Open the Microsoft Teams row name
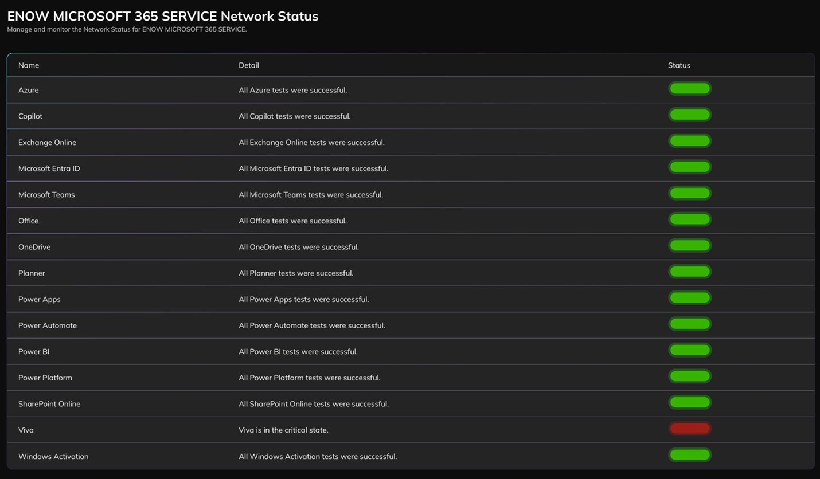Image resolution: width=820 pixels, height=479 pixels. (x=46, y=195)
